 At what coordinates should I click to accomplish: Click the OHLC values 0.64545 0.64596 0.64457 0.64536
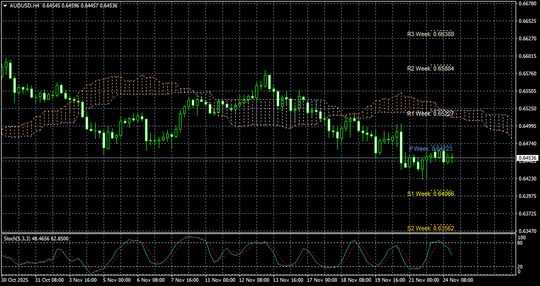click(x=80, y=5)
